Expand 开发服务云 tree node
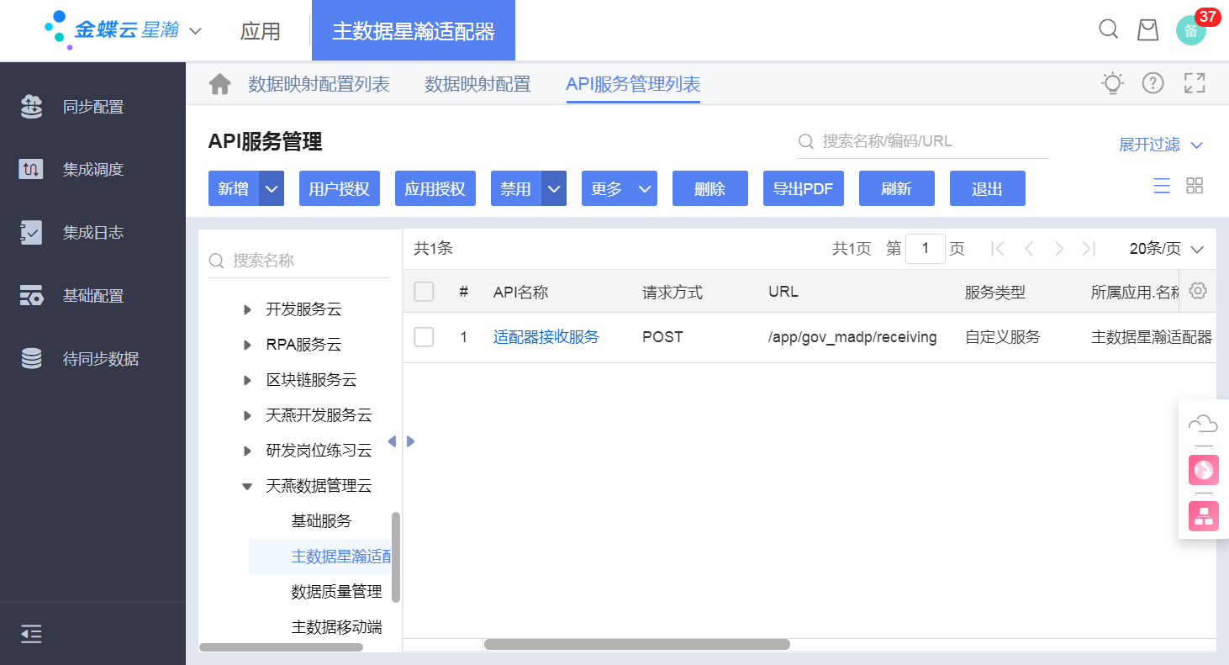This screenshot has width=1229, height=665. tap(247, 309)
